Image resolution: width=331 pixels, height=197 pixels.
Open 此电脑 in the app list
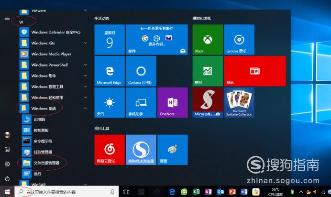[x=54, y=120]
